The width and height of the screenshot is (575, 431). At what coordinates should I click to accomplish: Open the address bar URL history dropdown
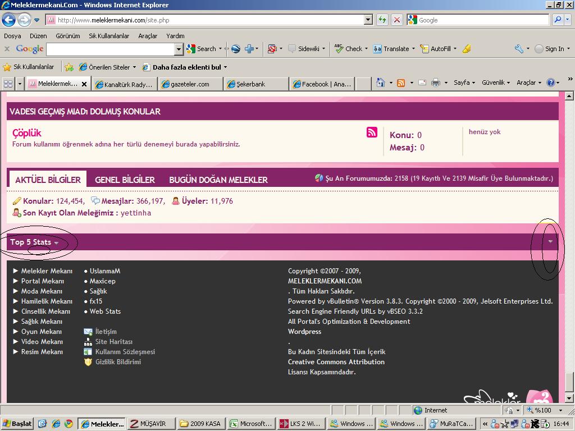click(368, 20)
